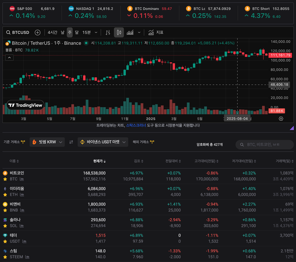Click the Bitcoin / TetherUS pair icon

coord(8,43)
